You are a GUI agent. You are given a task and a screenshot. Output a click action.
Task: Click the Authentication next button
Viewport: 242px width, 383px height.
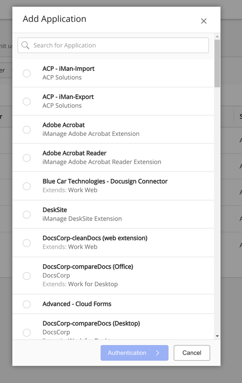(134, 353)
